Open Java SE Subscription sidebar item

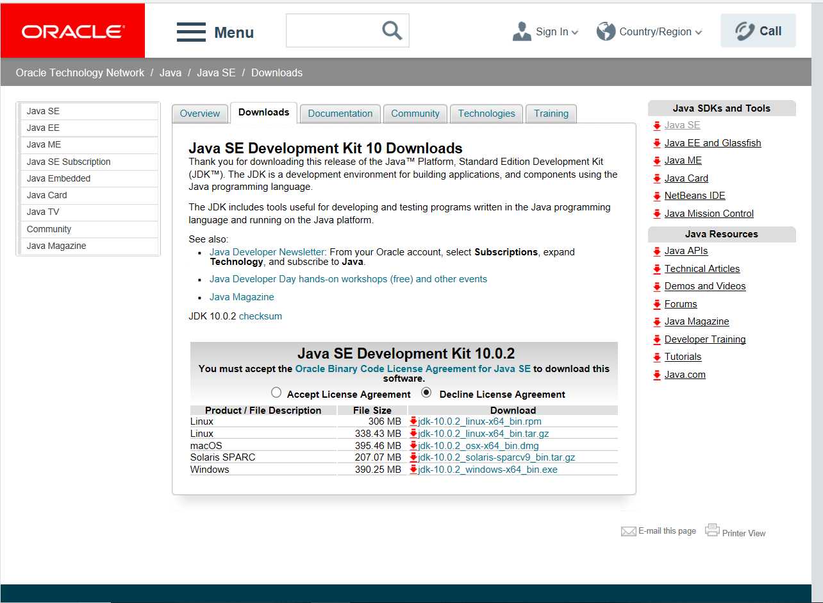(x=89, y=162)
